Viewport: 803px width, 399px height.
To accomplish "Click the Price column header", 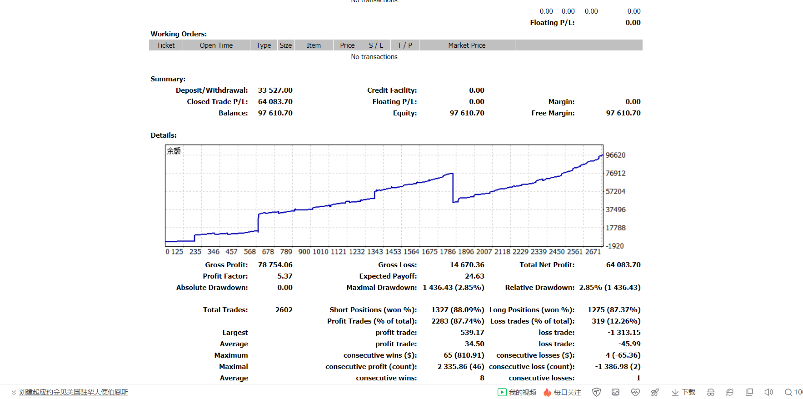I will (347, 45).
